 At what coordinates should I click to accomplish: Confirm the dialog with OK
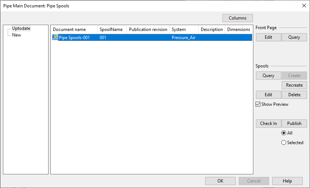pyautogui.click(x=220, y=181)
